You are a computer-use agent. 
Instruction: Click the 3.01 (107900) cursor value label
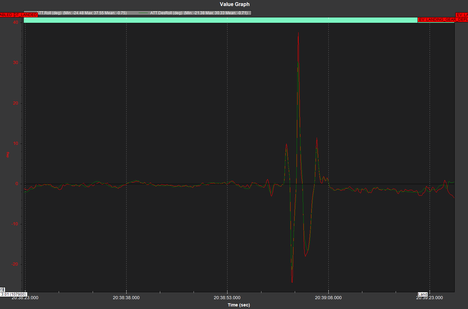[x=13, y=294]
